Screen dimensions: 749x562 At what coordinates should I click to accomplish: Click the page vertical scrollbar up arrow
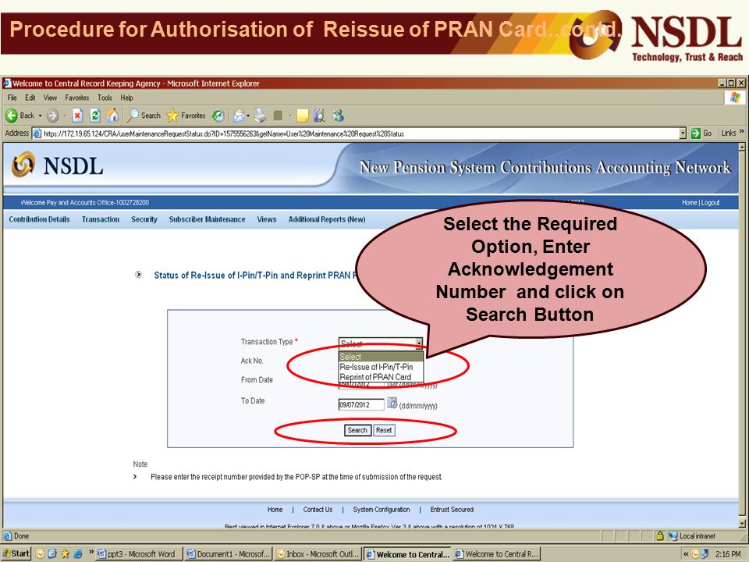pos(742,148)
